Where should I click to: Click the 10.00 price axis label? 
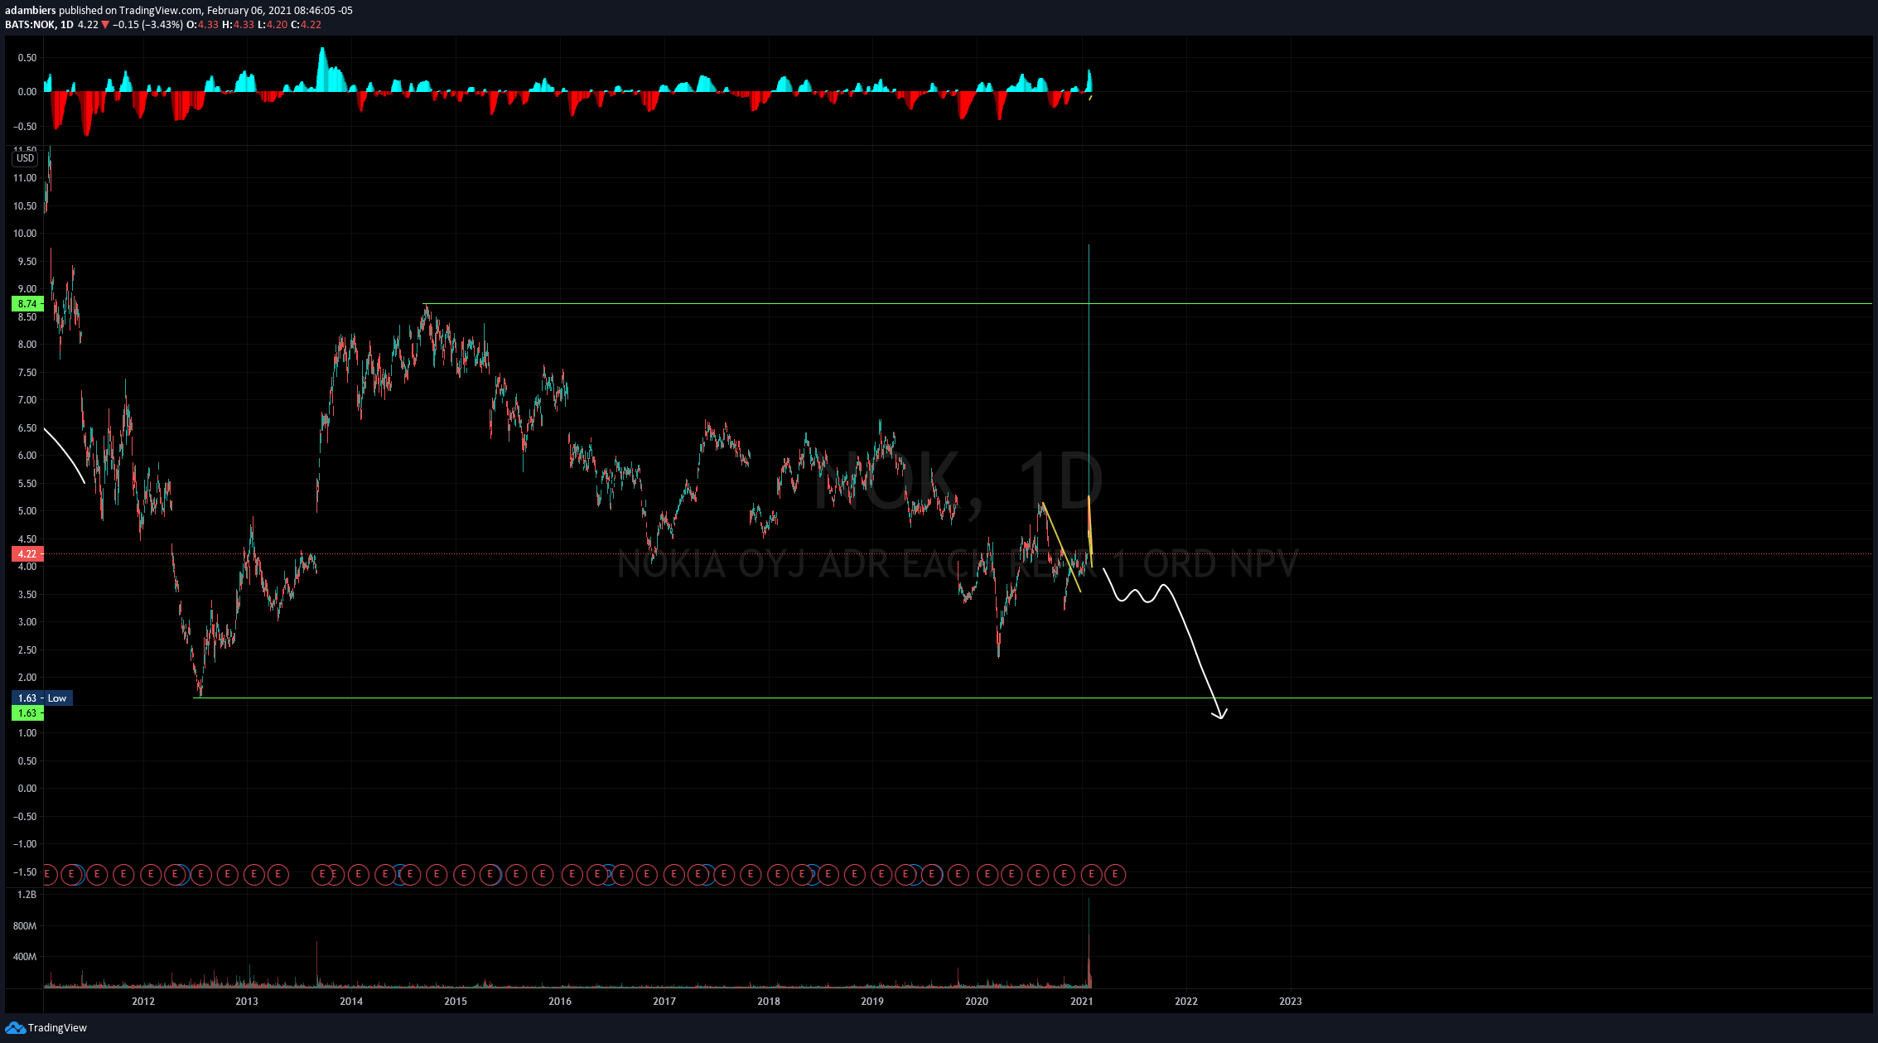tap(25, 234)
